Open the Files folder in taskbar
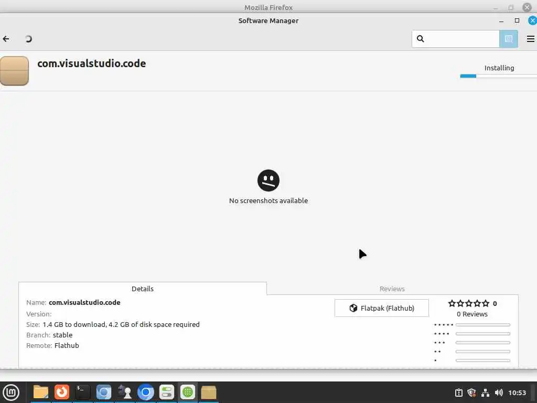 41,393
